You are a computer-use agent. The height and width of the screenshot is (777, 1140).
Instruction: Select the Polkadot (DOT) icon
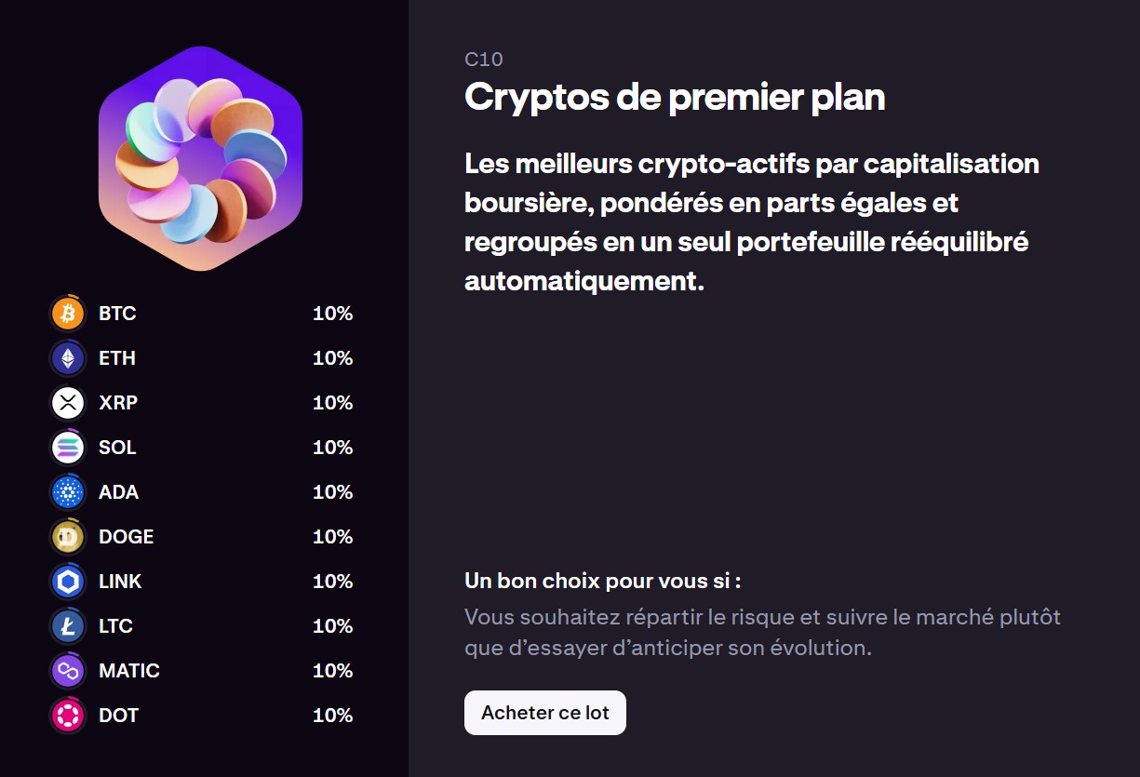66,716
